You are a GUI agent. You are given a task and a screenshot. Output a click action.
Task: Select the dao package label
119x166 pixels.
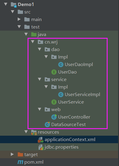pos(55,50)
